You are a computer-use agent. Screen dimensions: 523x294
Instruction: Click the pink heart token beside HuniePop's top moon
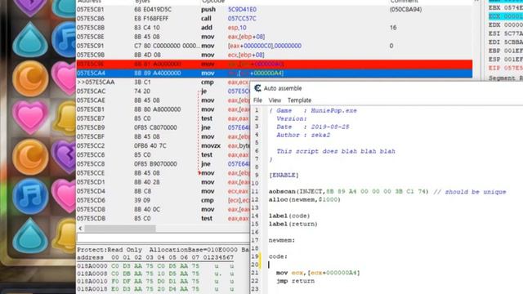(x=65, y=78)
